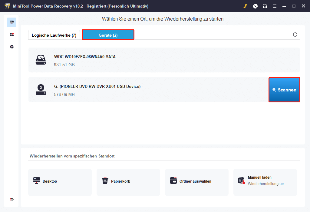Screen dimensions: 310x212
Task: Refresh the drive list
Action: pyautogui.click(x=295, y=35)
